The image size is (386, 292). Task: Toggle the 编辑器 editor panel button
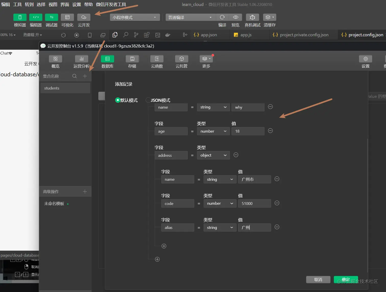(36, 17)
